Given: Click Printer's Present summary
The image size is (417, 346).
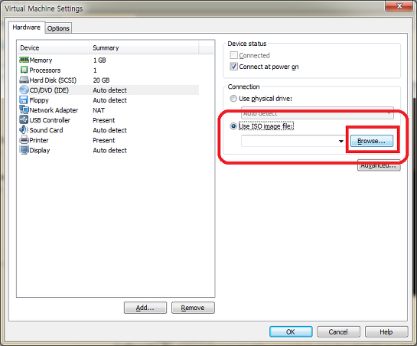Looking at the screenshot, I should (x=104, y=140).
